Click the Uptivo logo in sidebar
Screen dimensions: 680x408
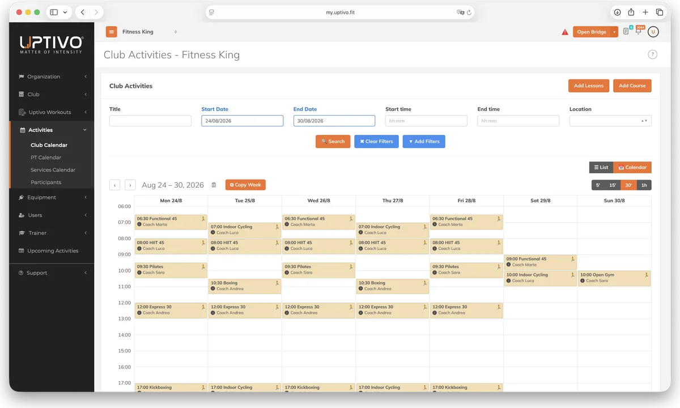tap(52, 45)
